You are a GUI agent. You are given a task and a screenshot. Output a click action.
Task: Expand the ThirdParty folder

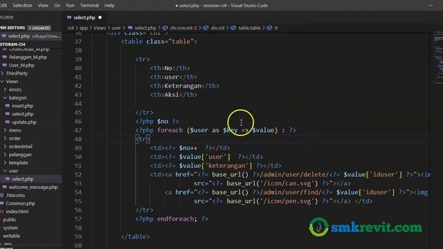(17, 73)
